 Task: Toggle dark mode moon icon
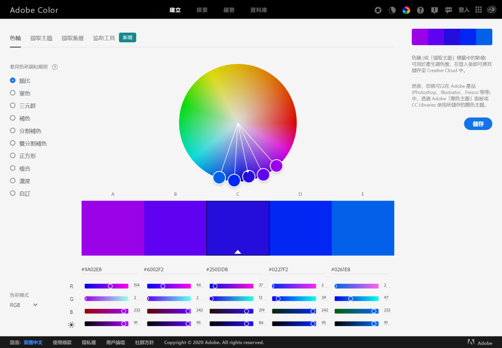(392, 10)
